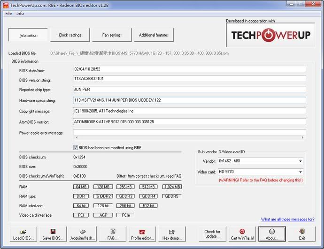Click the DDR RAM type indicator
Screen dimensions: 324x249
point(81,196)
